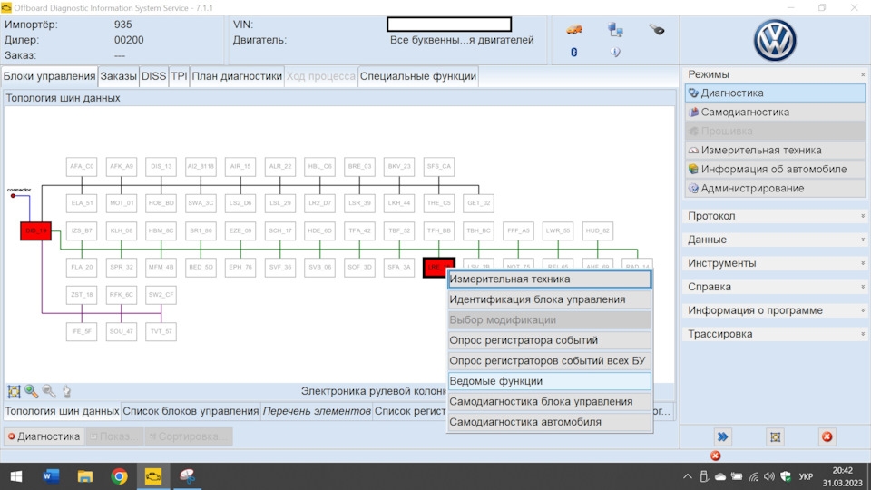The height and width of the screenshot is (490, 871).
Task: Choose Измерительная техника in context menu
Action: coord(550,279)
